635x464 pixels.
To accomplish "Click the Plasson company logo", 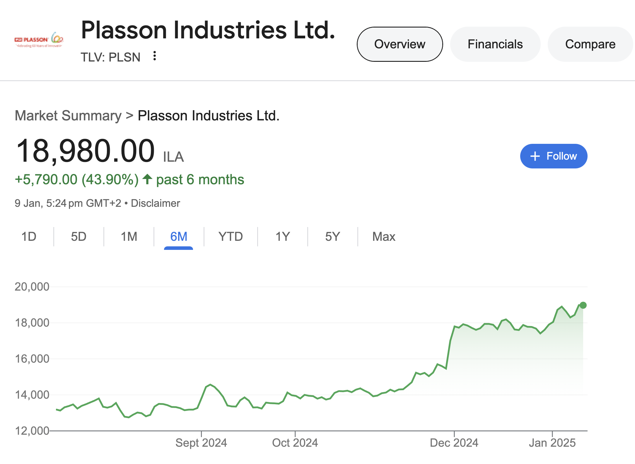I will coord(39,40).
